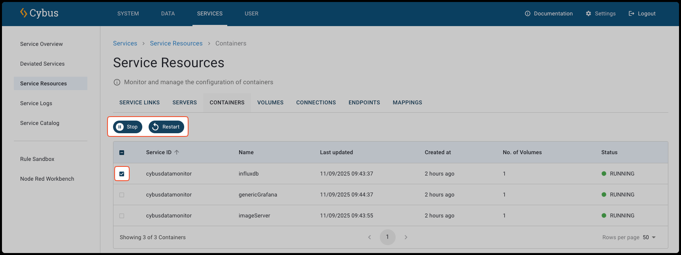Select the genericGrafana container checkbox

click(x=122, y=195)
